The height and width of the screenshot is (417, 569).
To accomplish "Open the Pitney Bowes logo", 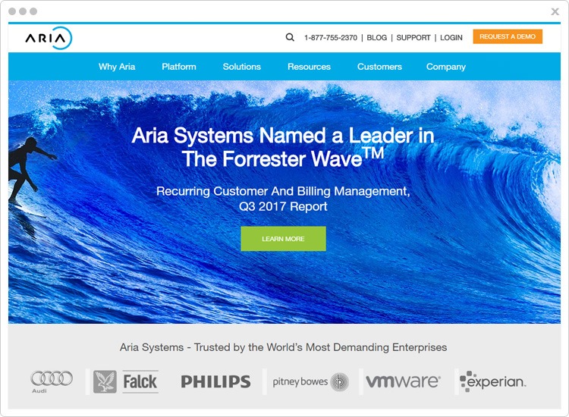I will tap(310, 381).
